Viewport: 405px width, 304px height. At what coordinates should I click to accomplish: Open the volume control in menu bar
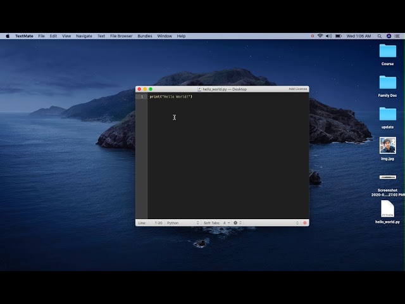point(328,36)
